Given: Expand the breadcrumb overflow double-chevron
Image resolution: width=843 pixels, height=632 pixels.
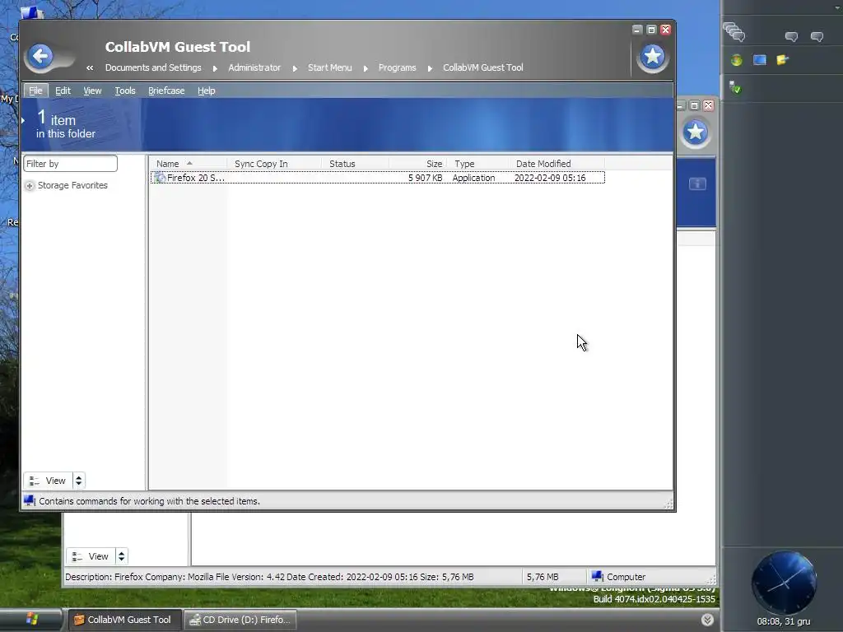Looking at the screenshot, I should (90, 67).
